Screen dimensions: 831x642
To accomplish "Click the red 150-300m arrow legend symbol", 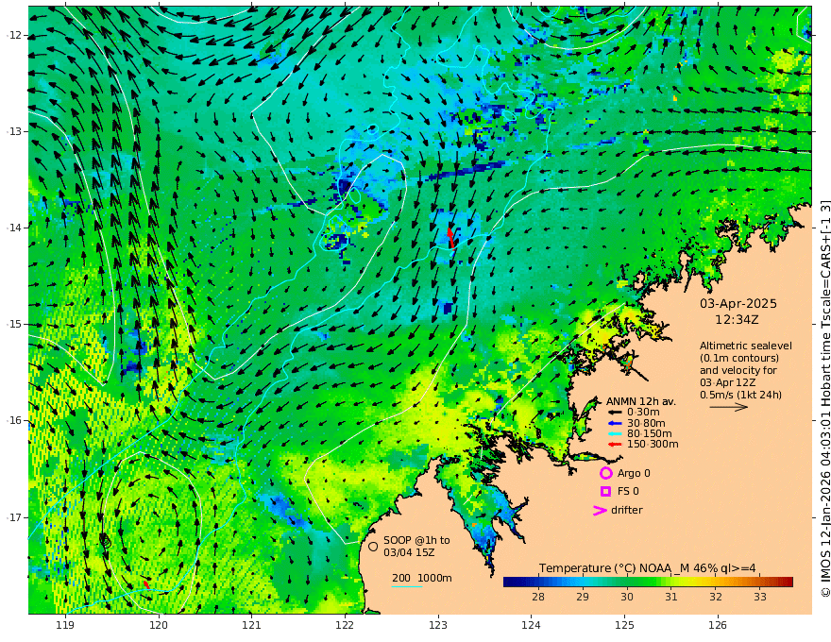I will [614, 444].
